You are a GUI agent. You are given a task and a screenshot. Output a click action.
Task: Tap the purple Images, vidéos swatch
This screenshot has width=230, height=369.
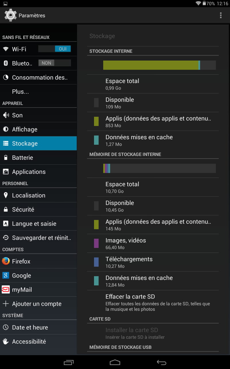(x=96, y=243)
